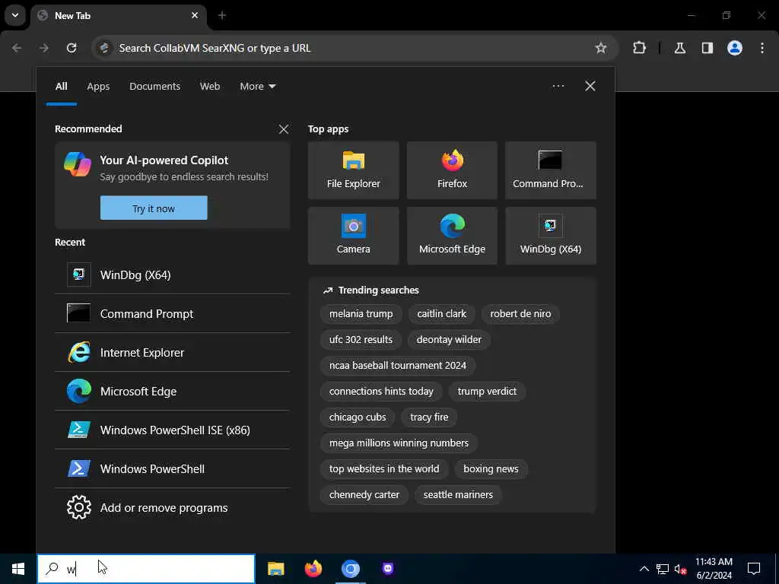
Task: Search trending ufc 302 results
Action: 361,340
